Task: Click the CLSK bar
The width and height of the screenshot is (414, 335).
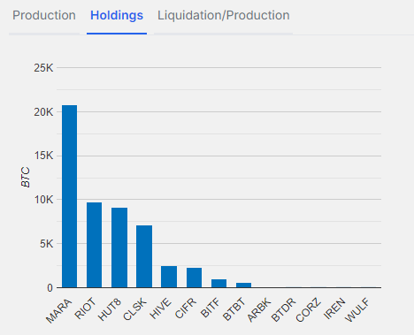Action: tap(144, 256)
